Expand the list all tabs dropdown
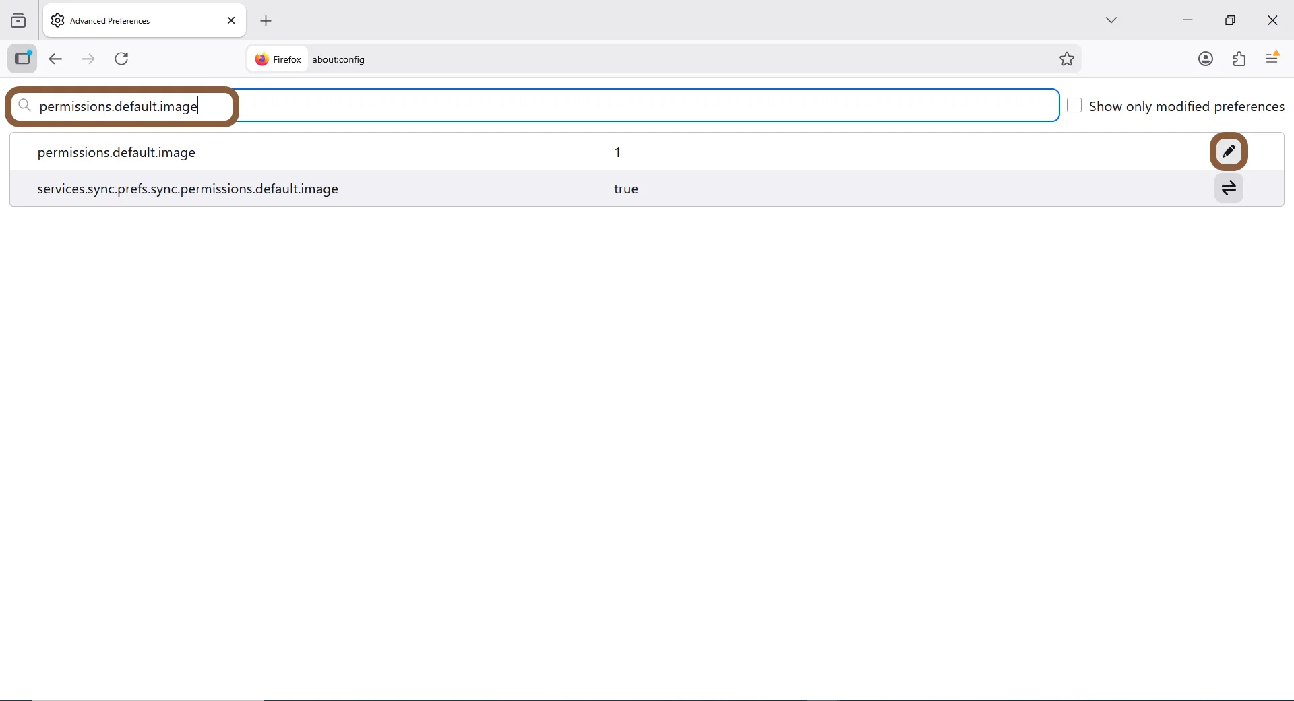Viewport: 1294px width, 701px height. pos(1112,20)
